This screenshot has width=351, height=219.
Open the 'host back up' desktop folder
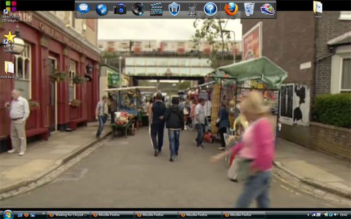point(9,68)
